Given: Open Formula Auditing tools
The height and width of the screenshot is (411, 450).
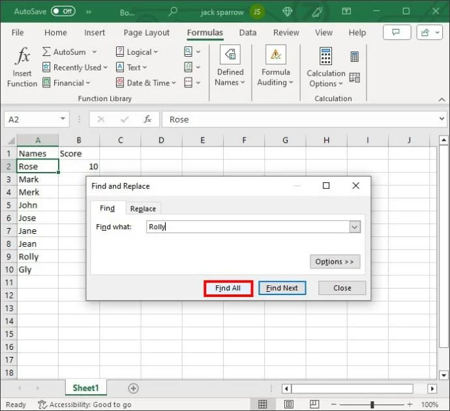Looking at the screenshot, I should pos(276,67).
